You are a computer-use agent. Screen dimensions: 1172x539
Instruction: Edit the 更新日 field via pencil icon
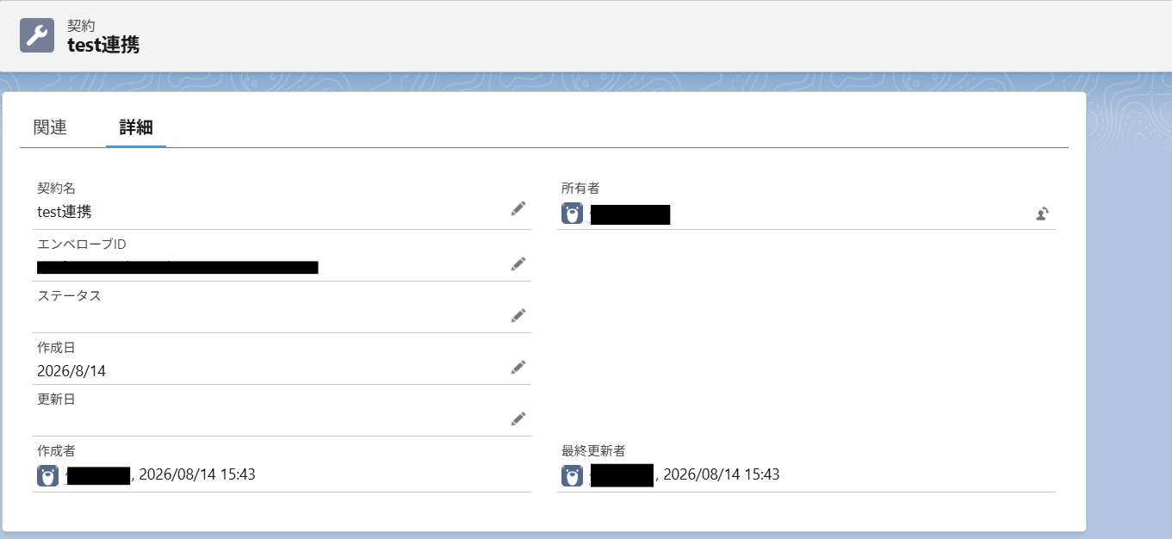click(518, 418)
